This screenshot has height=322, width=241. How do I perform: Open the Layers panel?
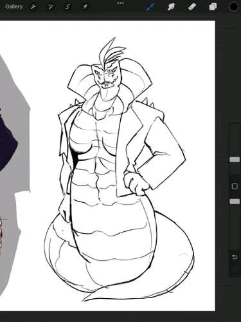(x=213, y=7)
